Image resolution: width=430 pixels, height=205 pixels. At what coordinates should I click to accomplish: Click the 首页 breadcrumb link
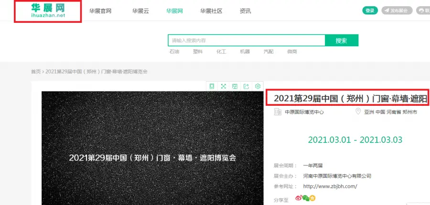tap(36, 72)
